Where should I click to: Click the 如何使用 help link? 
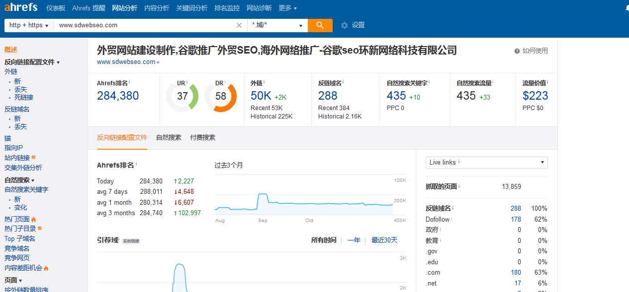point(535,51)
